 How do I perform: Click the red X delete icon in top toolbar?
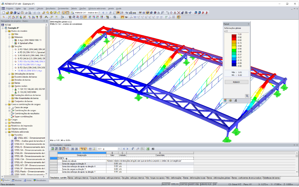pos(179,13)
